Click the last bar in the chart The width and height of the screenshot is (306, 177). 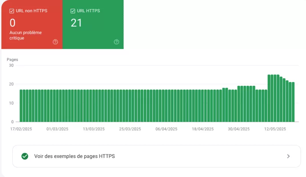(x=293, y=102)
